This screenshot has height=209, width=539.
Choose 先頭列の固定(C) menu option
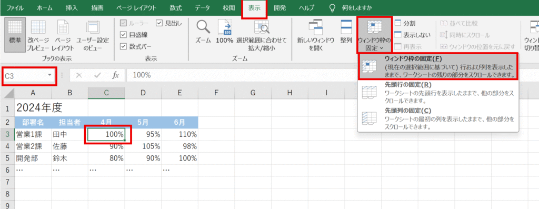tap(438, 118)
